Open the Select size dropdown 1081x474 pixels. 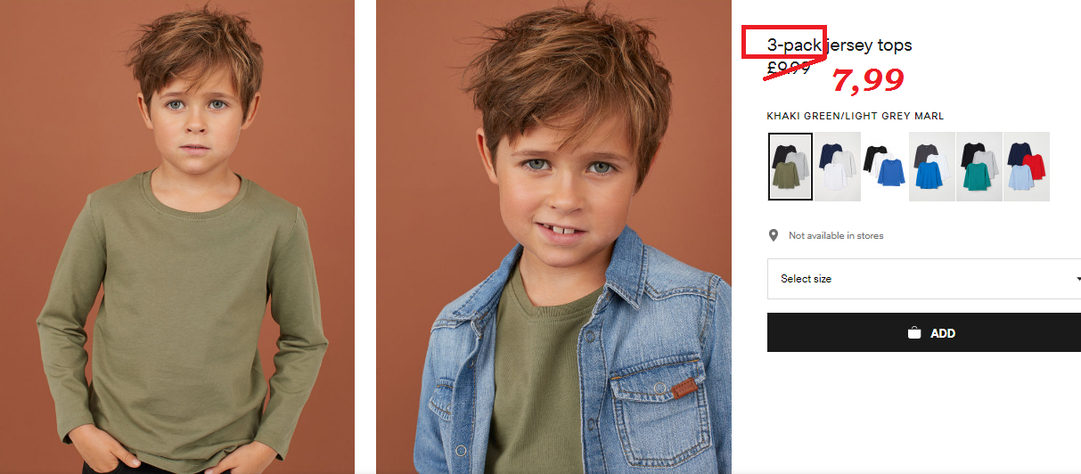click(x=924, y=279)
